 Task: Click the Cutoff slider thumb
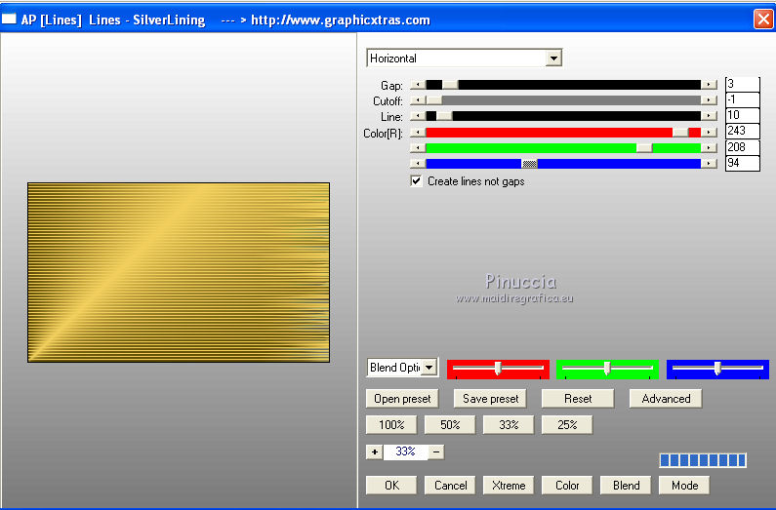pos(434,100)
